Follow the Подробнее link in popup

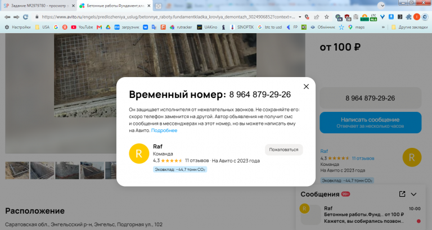point(164,130)
